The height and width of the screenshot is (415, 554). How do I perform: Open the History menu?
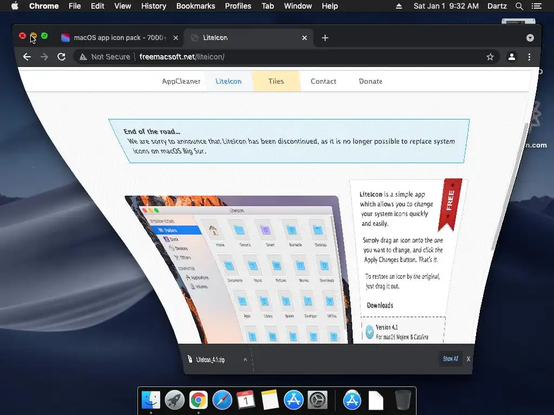[154, 6]
